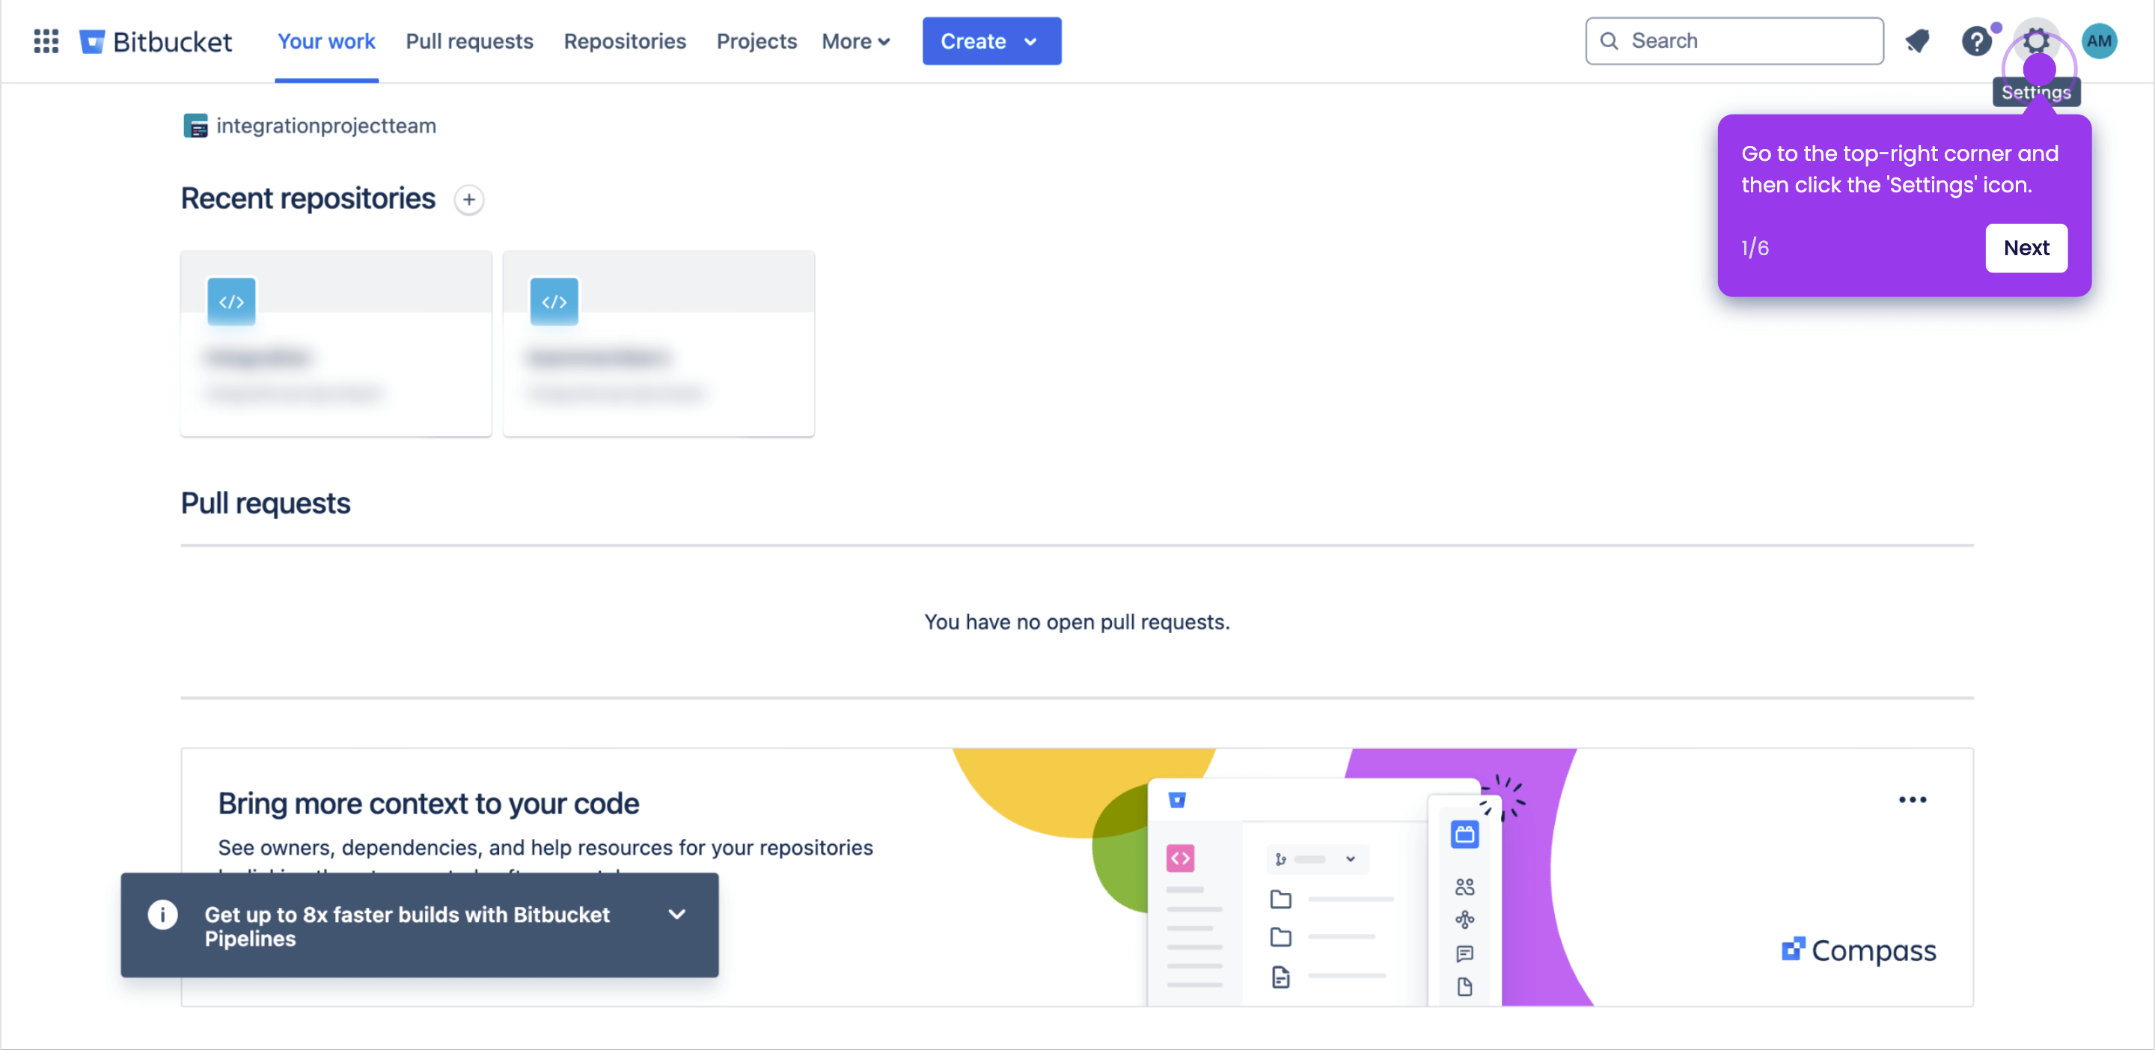Click the first repository's code icon
This screenshot has height=1050, width=2155.
[x=232, y=301]
